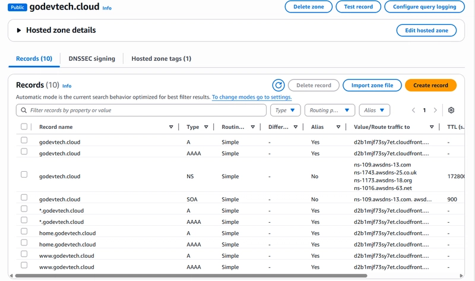This screenshot has height=281, width=475.
Task: Click TTL column header
Action: 455,127
